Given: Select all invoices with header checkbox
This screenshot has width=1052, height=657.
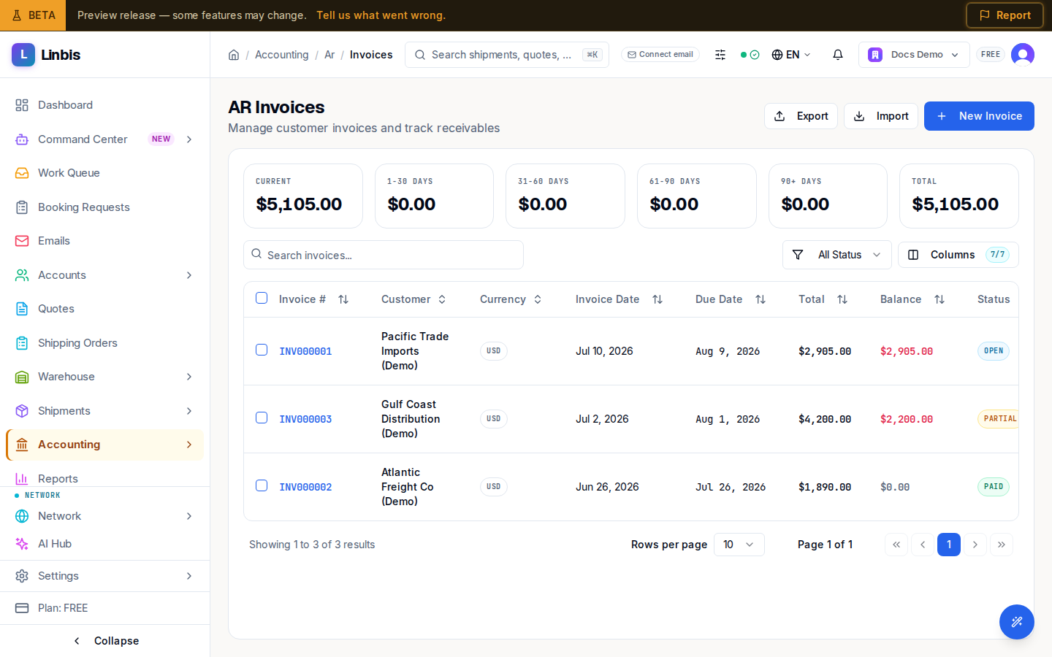Looking at the screenshot, I should (262, 298).
